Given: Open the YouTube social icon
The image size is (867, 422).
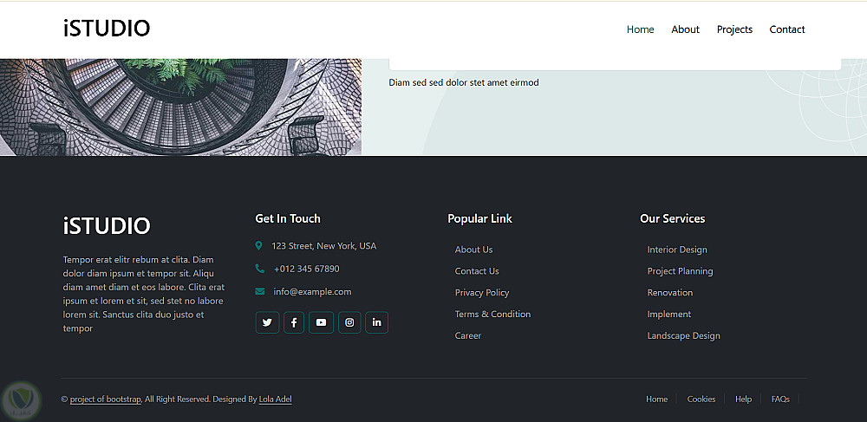Looking at the screenshot, I should coord(322,322).
